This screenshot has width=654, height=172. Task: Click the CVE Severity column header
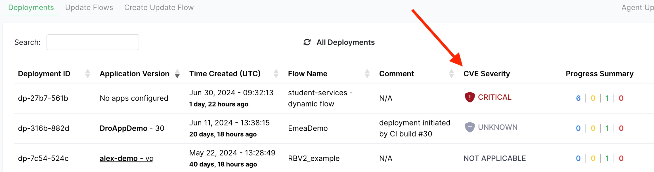pos(487,74)
